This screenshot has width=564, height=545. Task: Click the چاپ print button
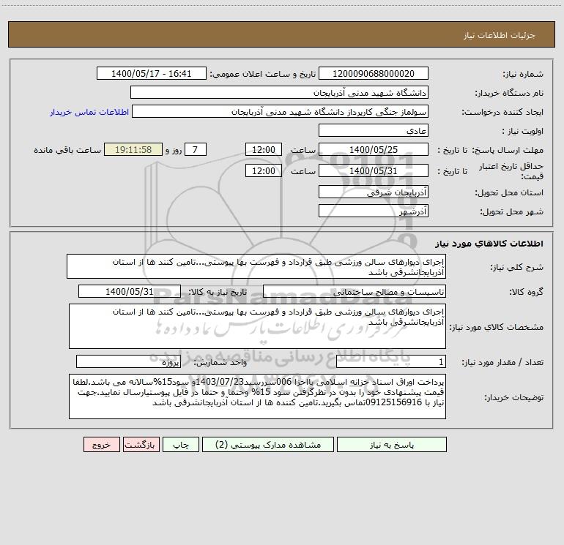coord(181,445)
